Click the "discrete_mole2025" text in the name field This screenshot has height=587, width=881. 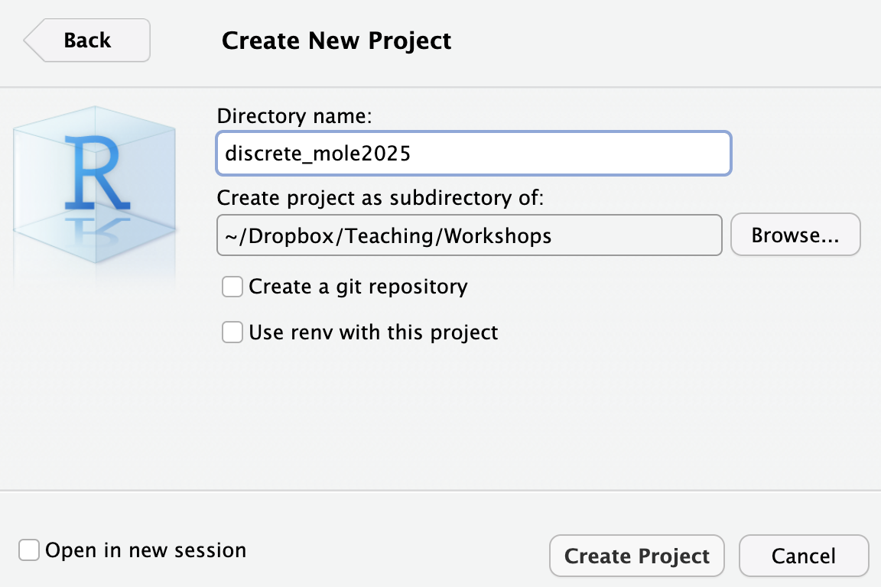point(317,154)
